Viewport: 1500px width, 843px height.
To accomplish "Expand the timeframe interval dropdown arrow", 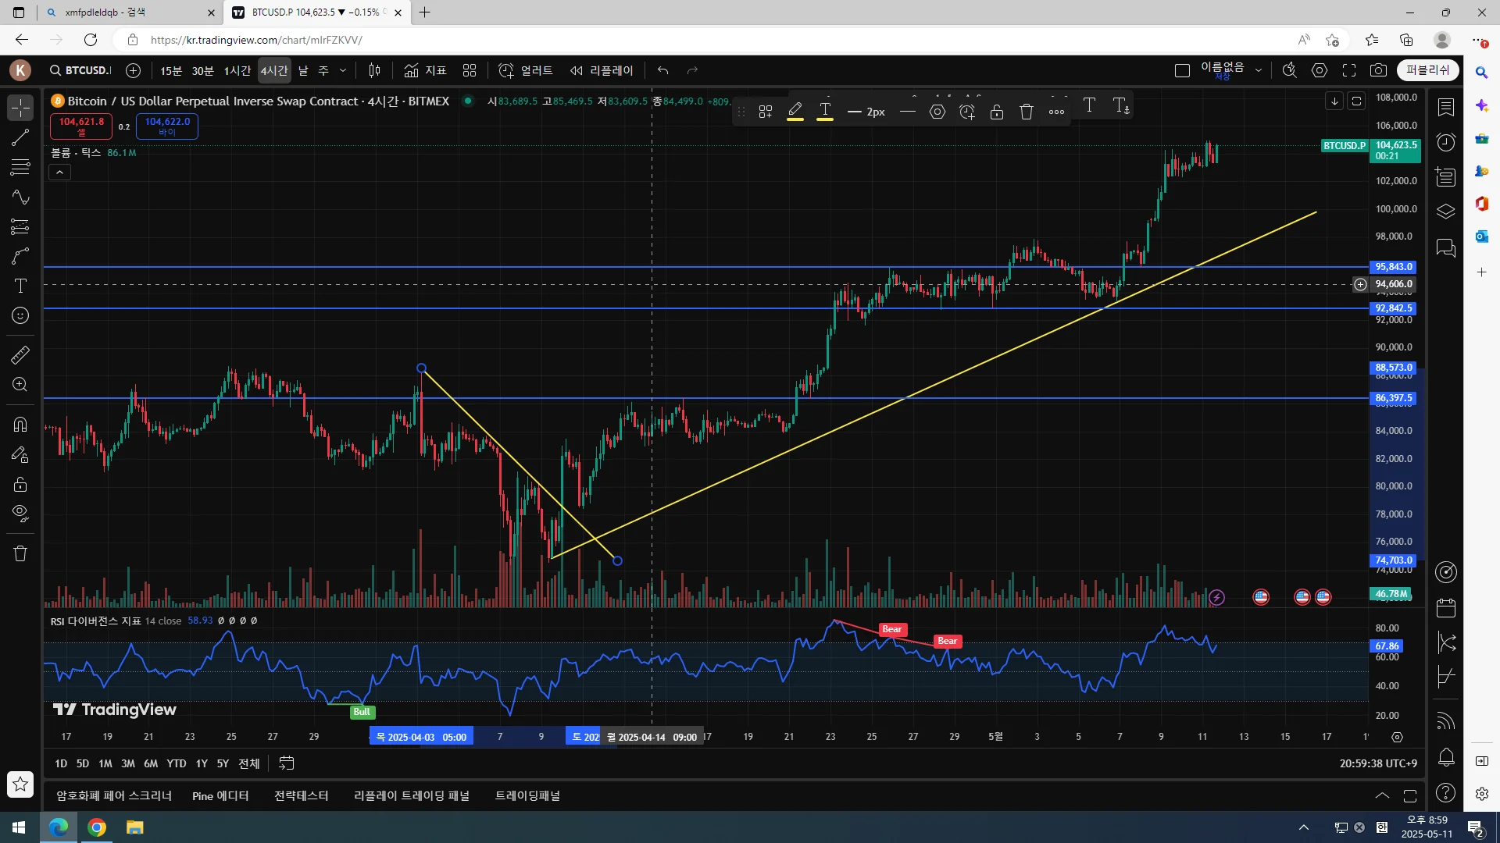I will (x=343, y=70).
